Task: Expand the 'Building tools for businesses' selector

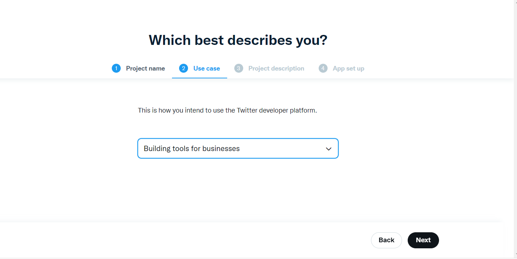Action: point(238,149)
